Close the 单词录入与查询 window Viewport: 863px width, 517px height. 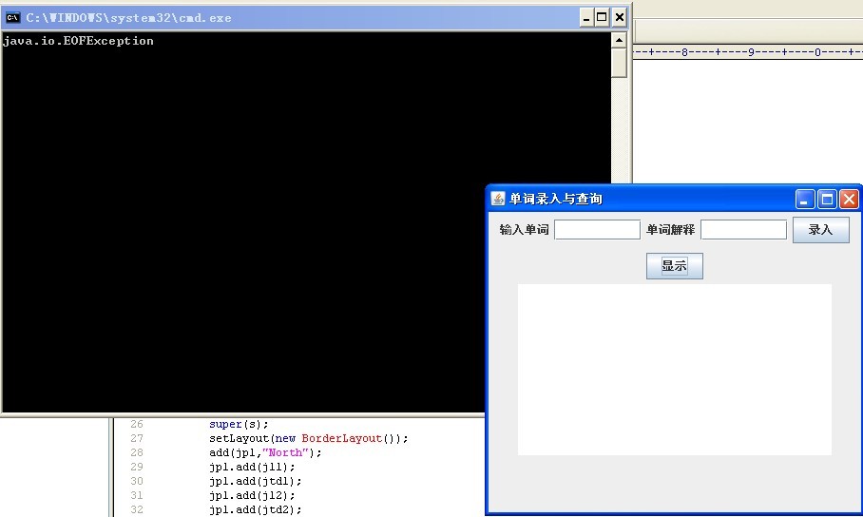tap(849, 199)
